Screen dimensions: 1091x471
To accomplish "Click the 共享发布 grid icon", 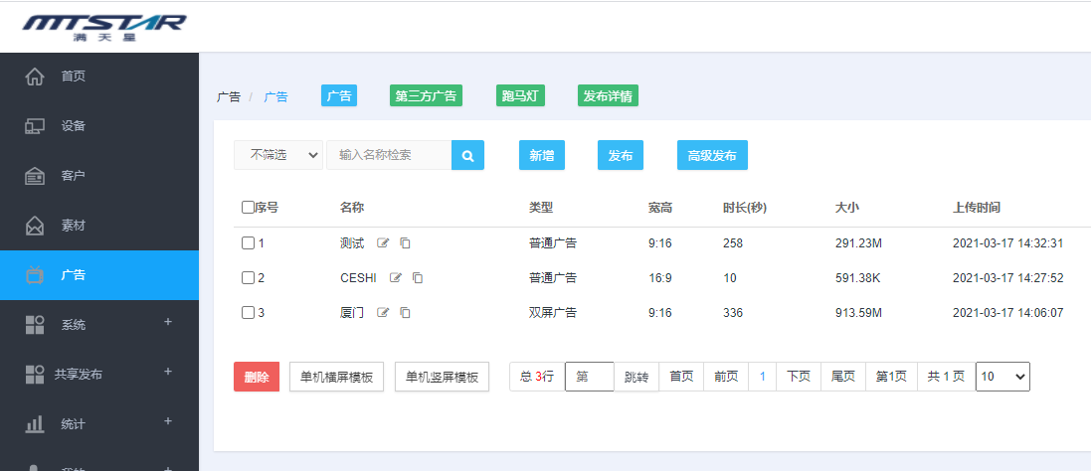I will tap(35, 375).
